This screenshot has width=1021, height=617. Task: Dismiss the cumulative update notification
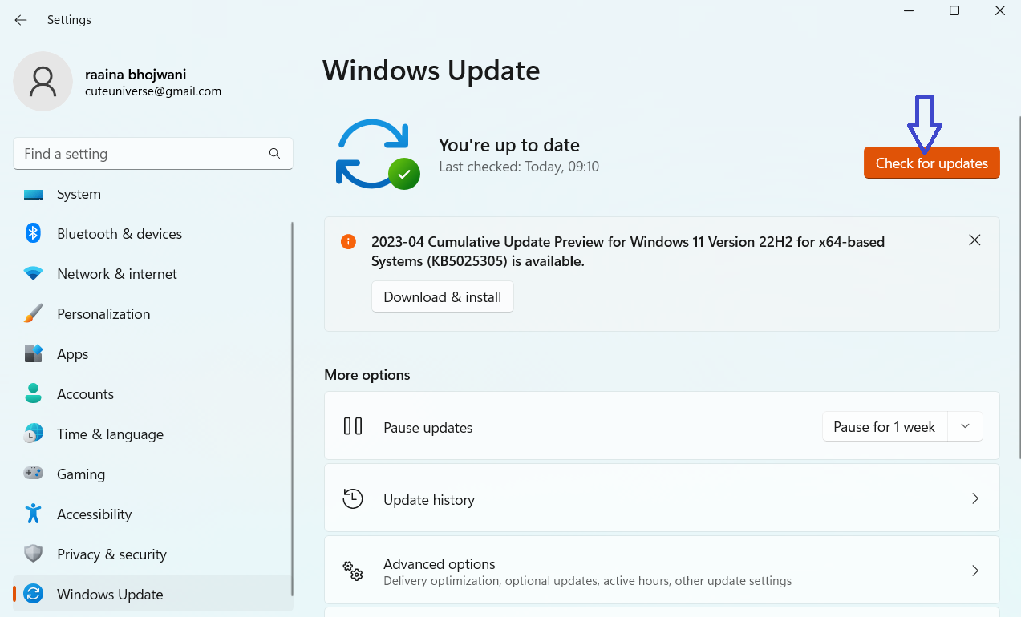tap(974, 240)
